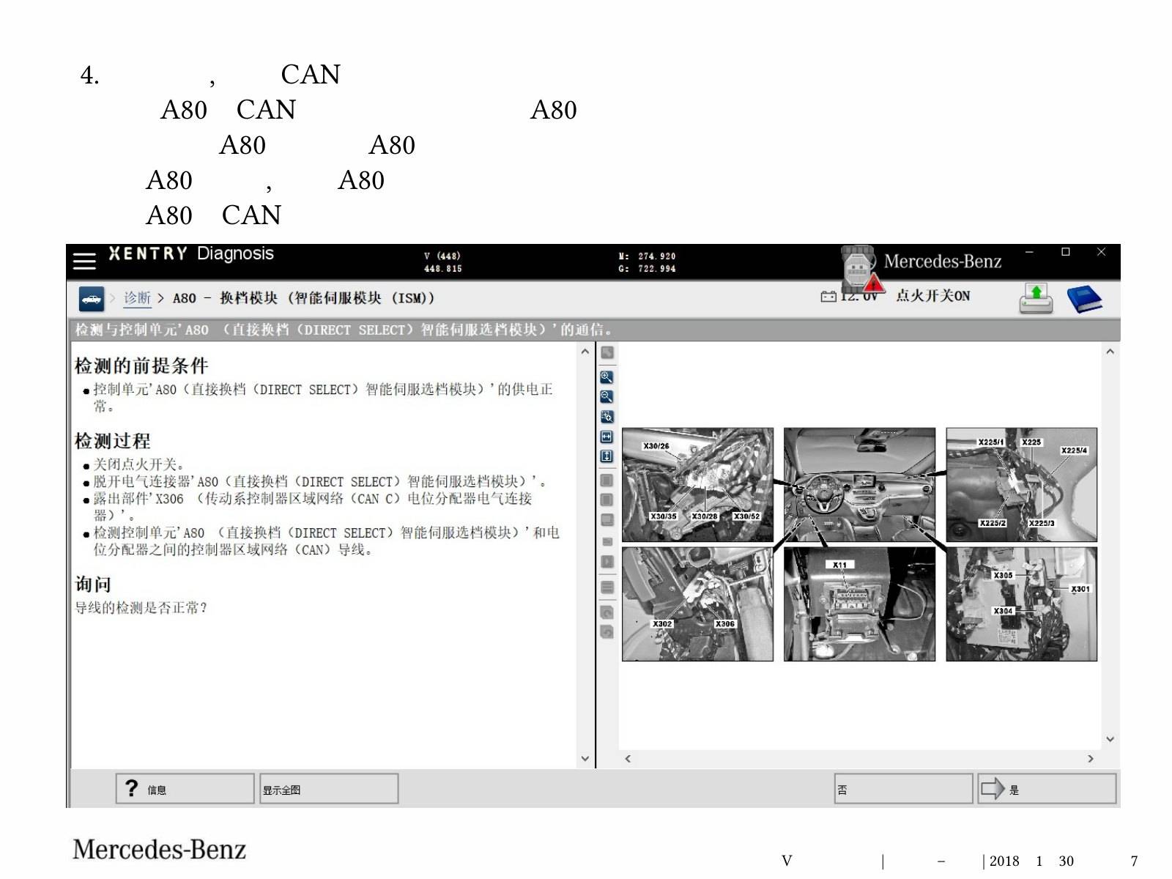Click the heading 询问
This screenshot has width=1172, height=879.
(x=93, y=584)
